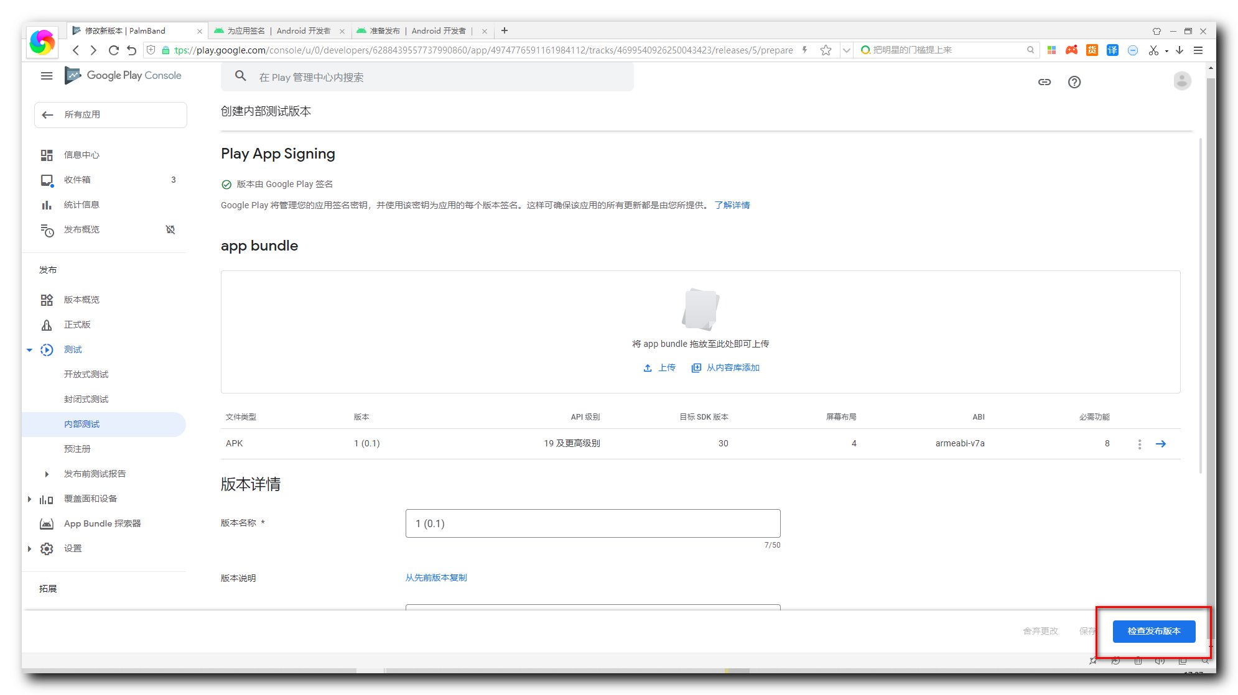The height and width of the screenshot is (695, 1238).
Task: Click the 检查发布版本 button
Action: pyautogui.click(x=1153, y=631)
